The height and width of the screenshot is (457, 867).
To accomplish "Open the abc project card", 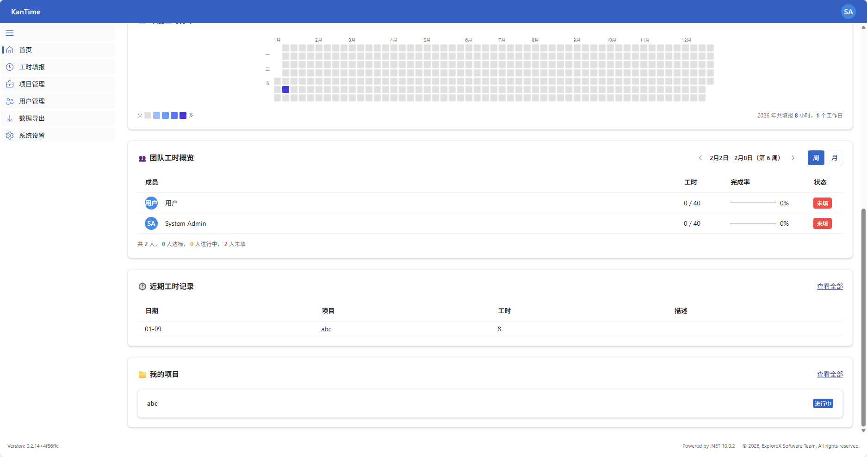I will 489,403.
